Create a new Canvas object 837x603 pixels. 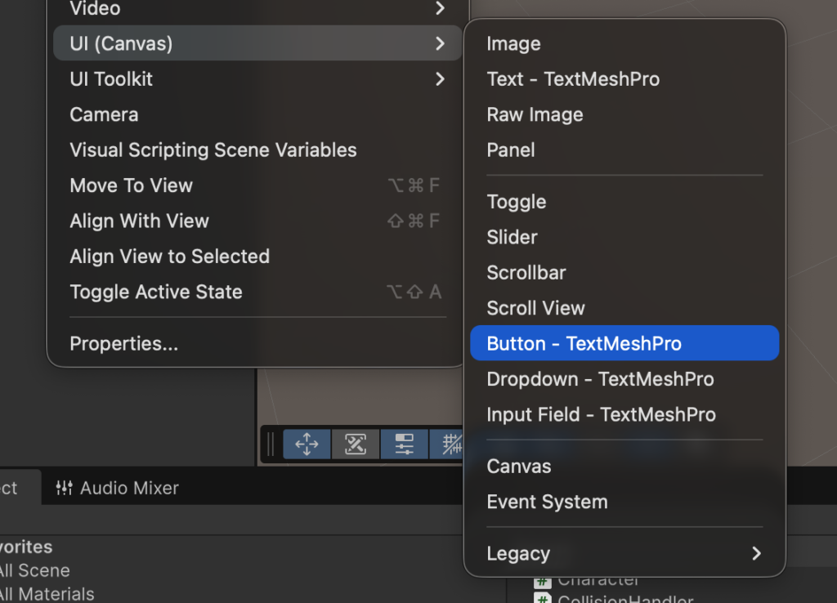click(x=519, y=467)
